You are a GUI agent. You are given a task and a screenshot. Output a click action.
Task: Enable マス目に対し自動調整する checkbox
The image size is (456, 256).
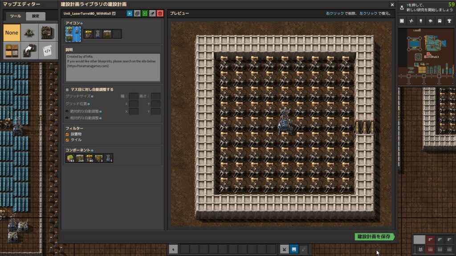(x=67, y=90)
